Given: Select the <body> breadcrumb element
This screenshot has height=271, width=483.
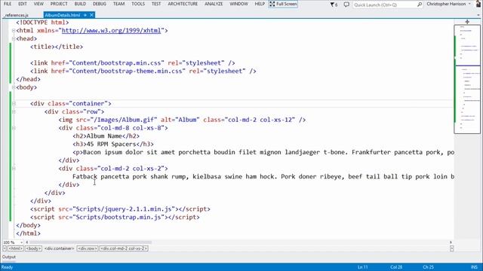Looking at the screenshot, I should (x=33, y=248).
